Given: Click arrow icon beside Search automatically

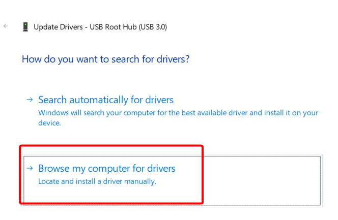Looking at the screenshot, I should 31,100.
